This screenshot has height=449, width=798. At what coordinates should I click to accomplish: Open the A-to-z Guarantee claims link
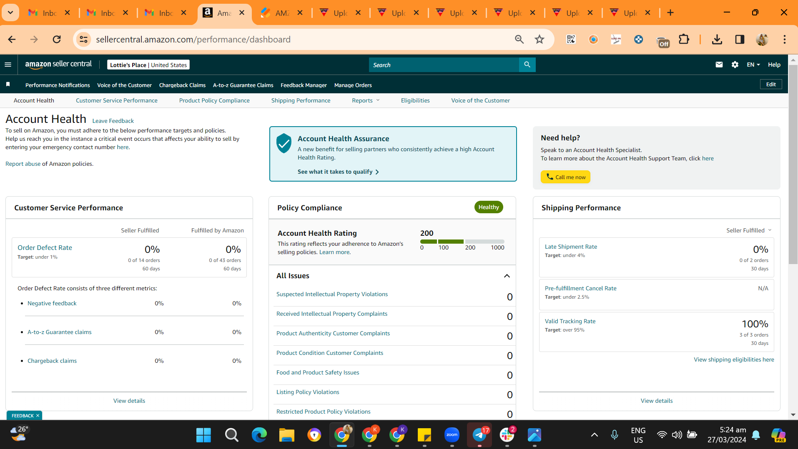[x=59, y=332]
